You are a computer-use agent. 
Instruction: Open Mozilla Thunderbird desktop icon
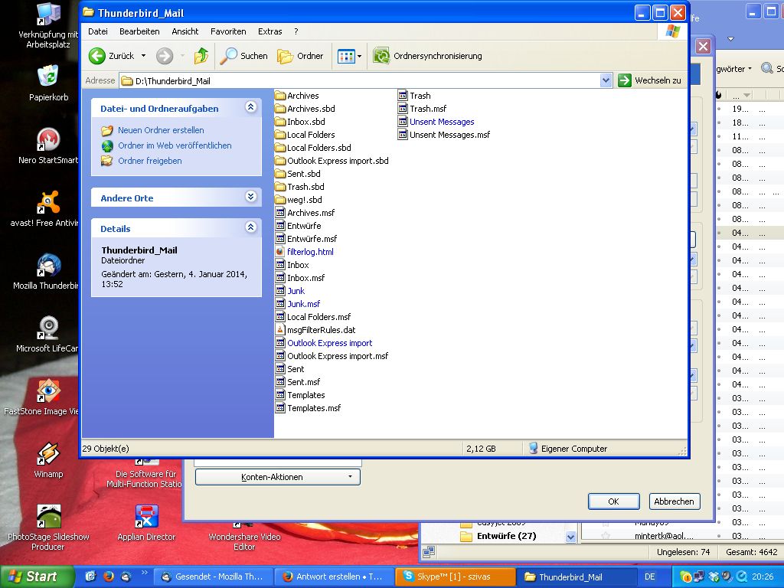48,271
